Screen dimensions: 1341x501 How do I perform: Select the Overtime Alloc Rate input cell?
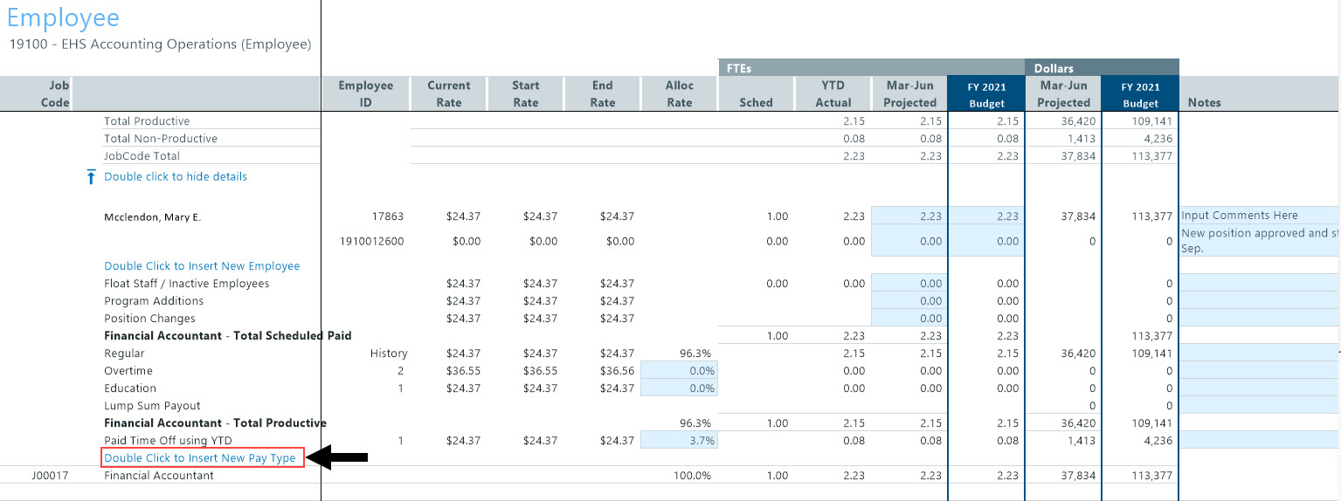pos(679,371)
